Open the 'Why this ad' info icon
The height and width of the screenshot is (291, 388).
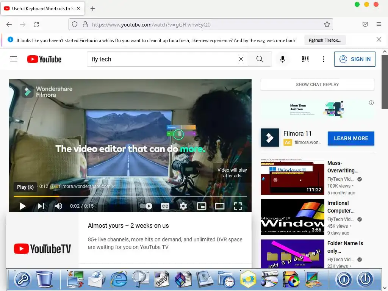[371, 103]
